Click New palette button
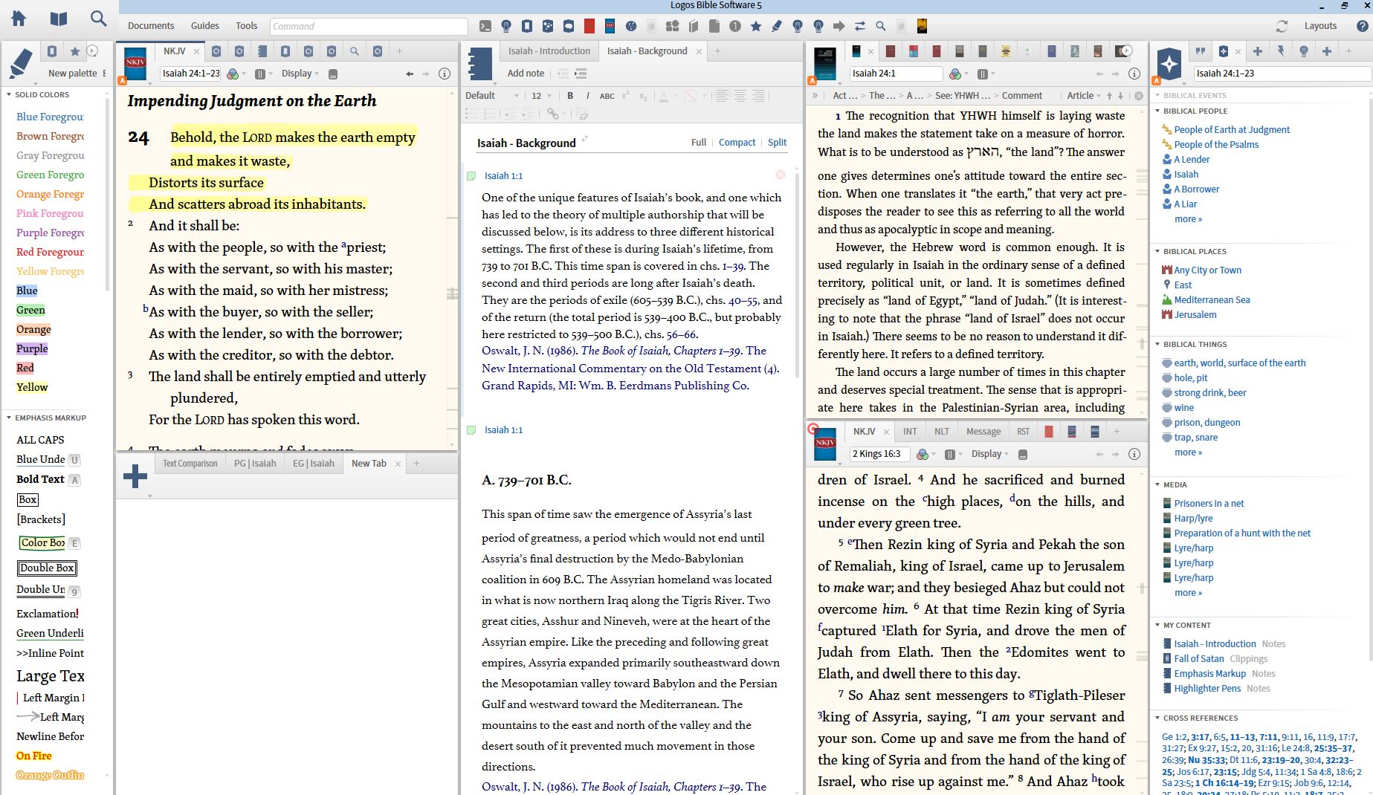The height and width of the screenshot is (795, 1373). point(72,74)
